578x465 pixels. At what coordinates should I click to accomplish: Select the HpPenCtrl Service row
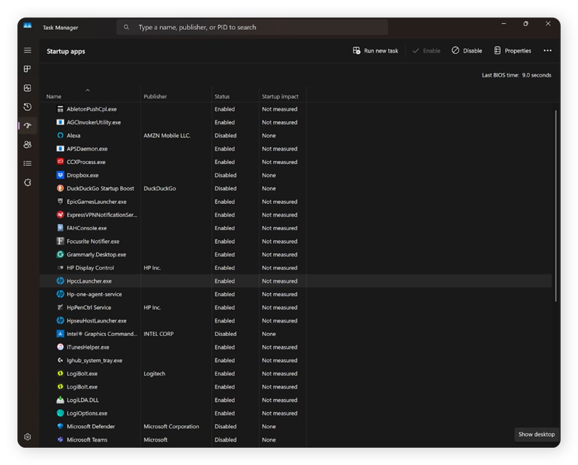[x=295, y=307]
